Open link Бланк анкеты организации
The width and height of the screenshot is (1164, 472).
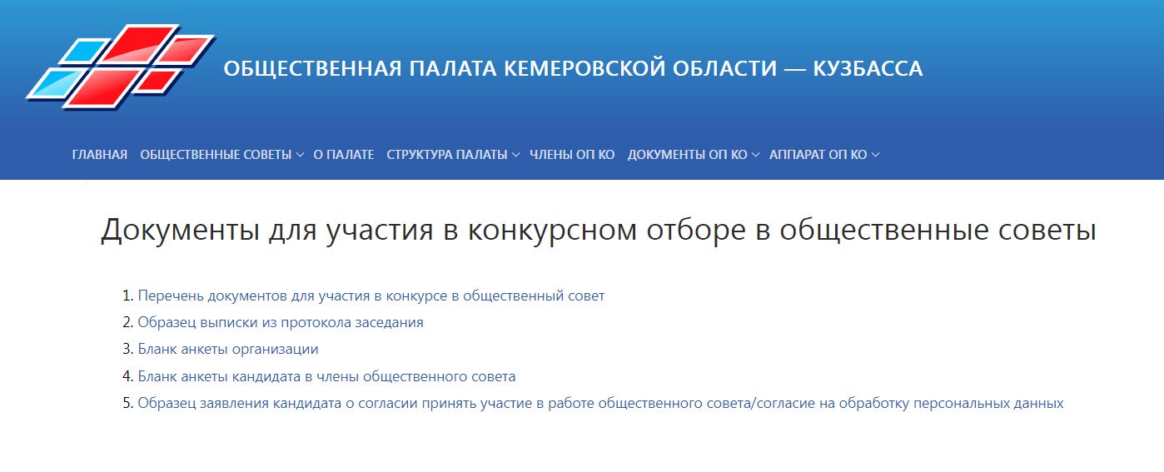point(228,349)
